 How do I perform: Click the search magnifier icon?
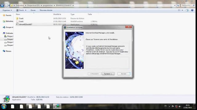pos(194,5)
